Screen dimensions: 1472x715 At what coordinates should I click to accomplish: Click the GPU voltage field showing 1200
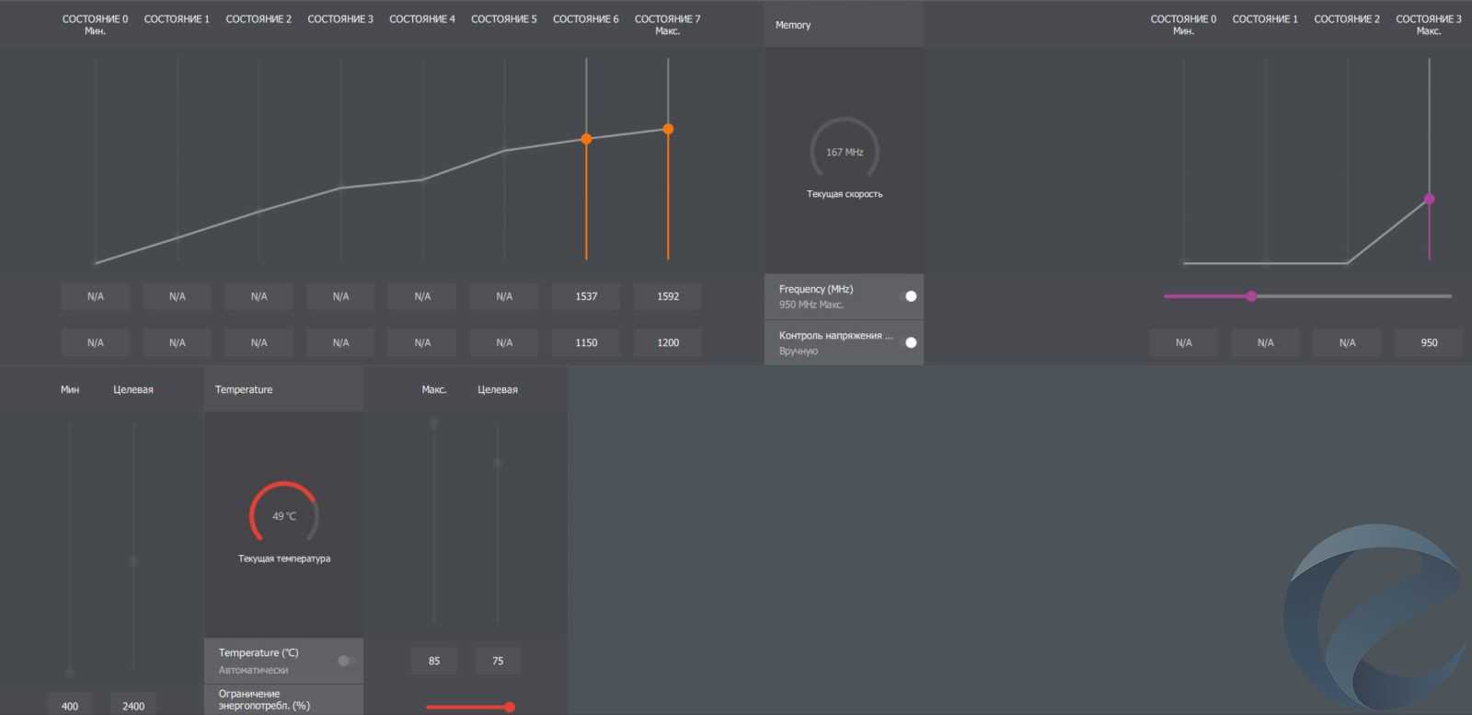point(668,342)
